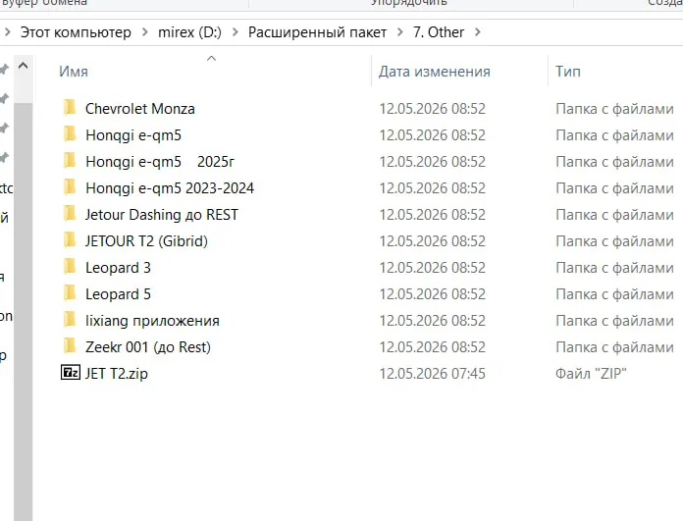The height and width of the screenshot is (521, 683).
Task: Click the date cell of Zeekr 001 row
Action: click(x=432, y=347)
